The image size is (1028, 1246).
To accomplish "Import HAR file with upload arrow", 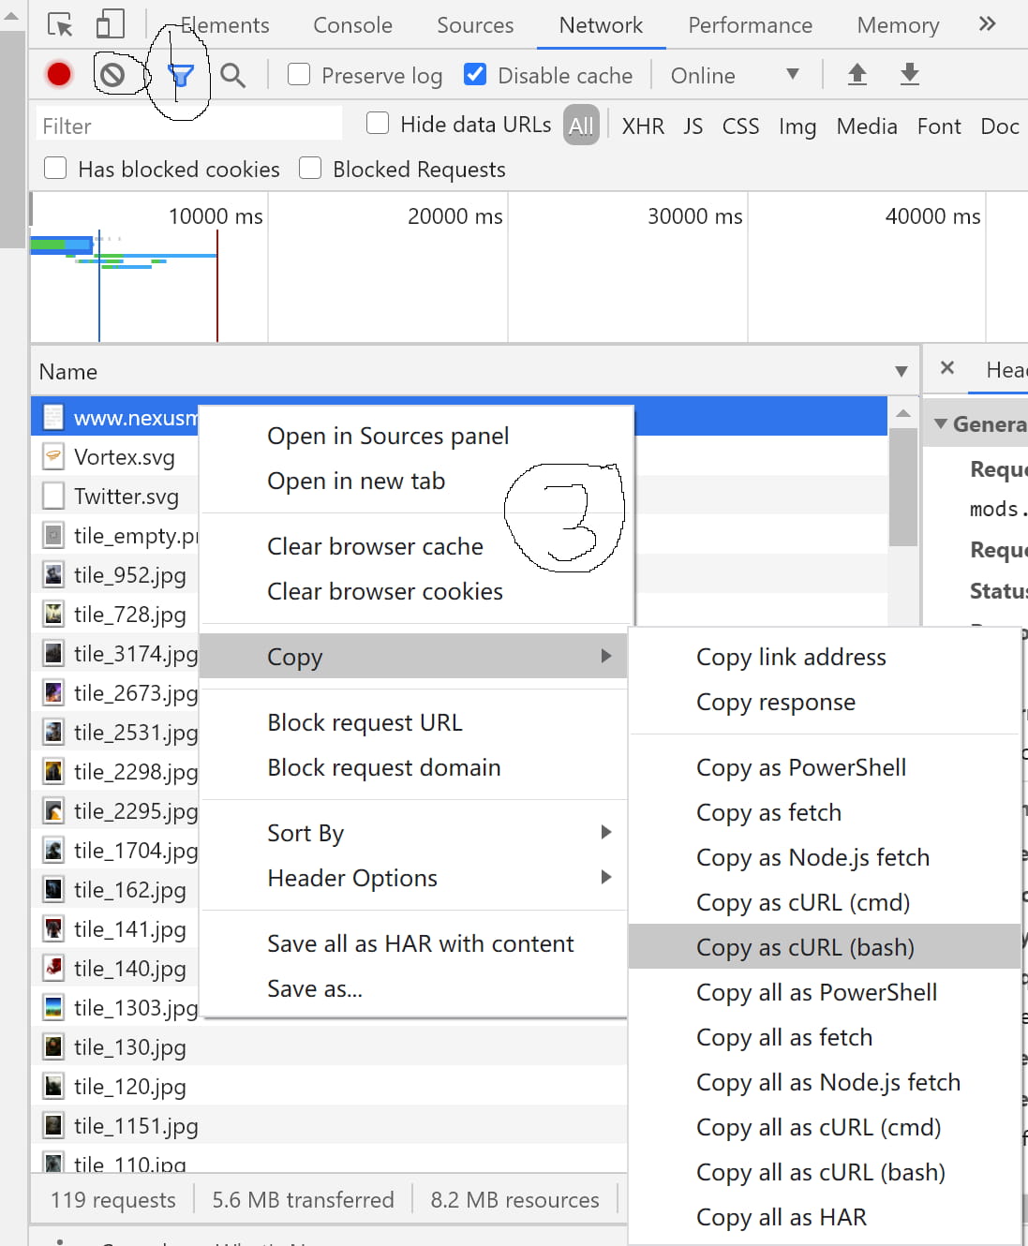I will (857, 74).
